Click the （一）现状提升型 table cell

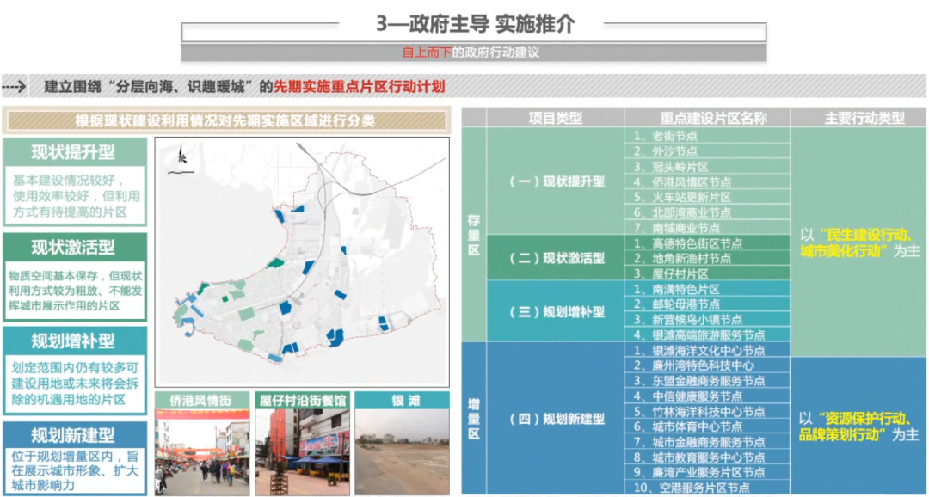point(555,181)
